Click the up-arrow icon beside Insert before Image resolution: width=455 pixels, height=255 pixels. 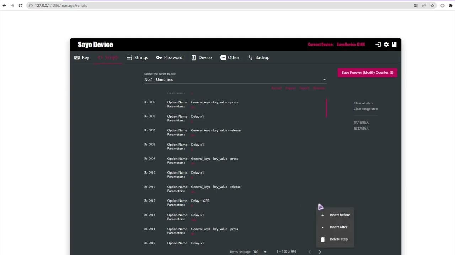point(323,215)
